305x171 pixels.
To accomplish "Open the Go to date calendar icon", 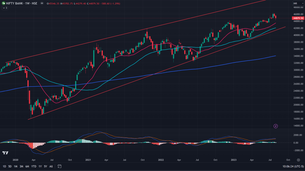I will tap(59, 166).
